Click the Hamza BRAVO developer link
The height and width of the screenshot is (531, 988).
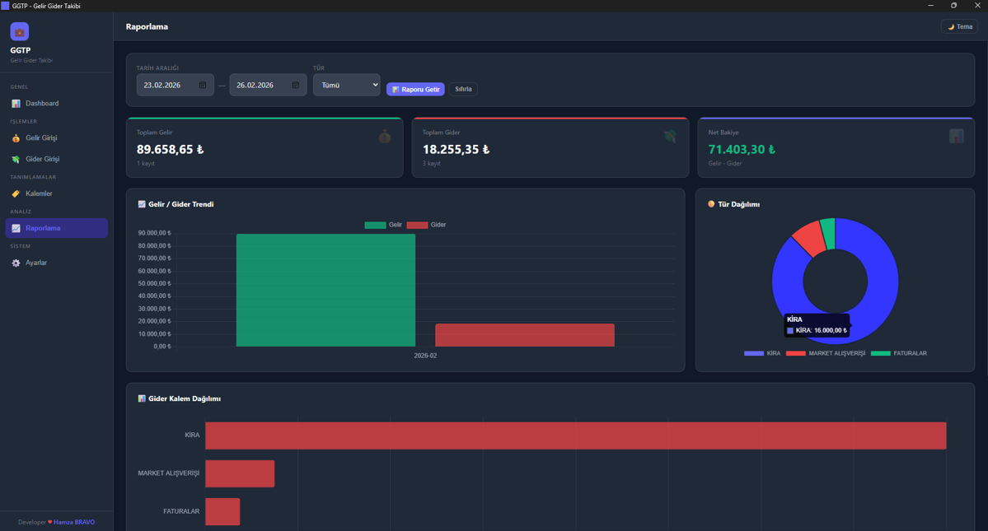(74, 522)
